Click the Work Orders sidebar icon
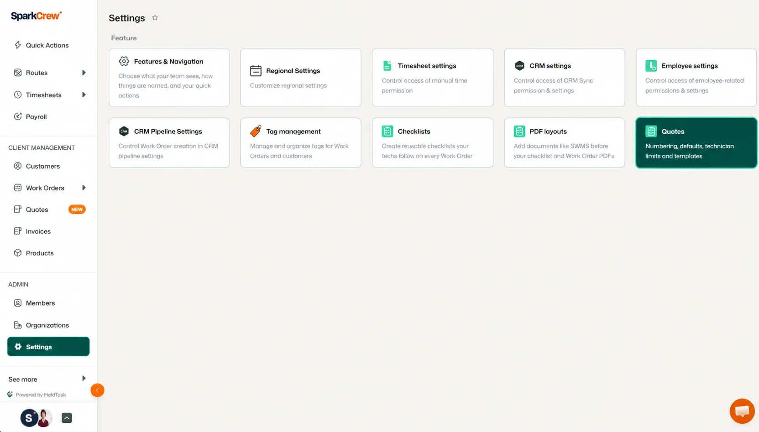 tap(18, 188)
